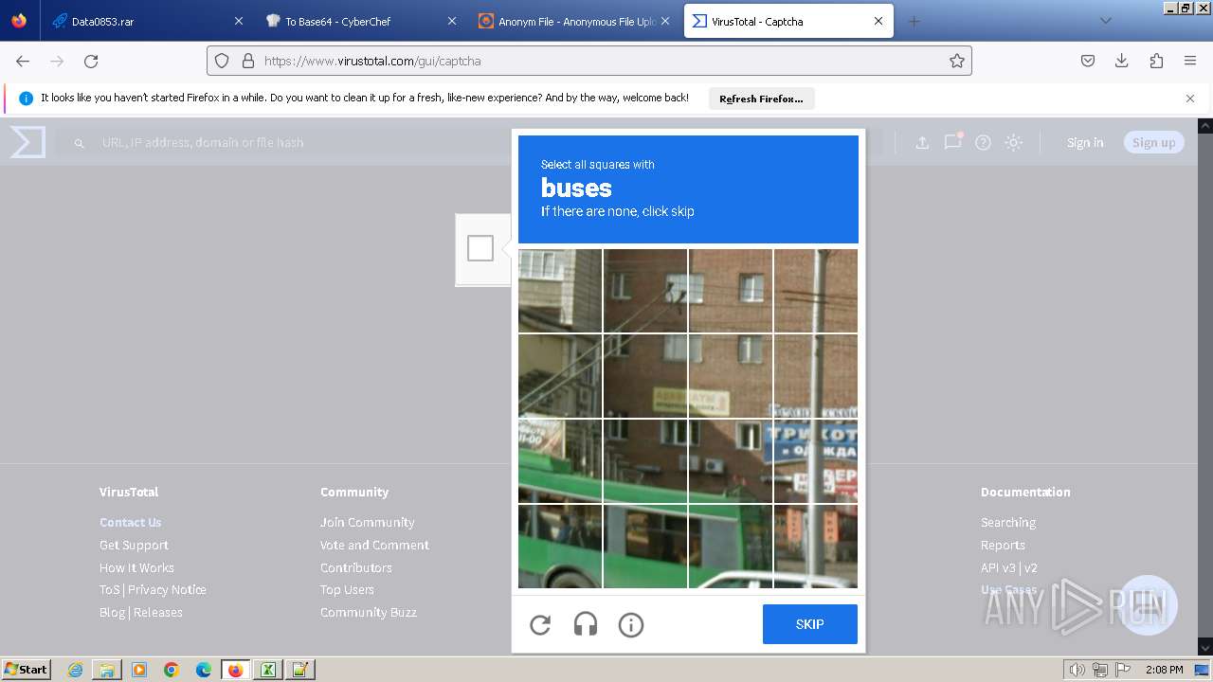
Task: Click the SKIP button
Action: 810,624
